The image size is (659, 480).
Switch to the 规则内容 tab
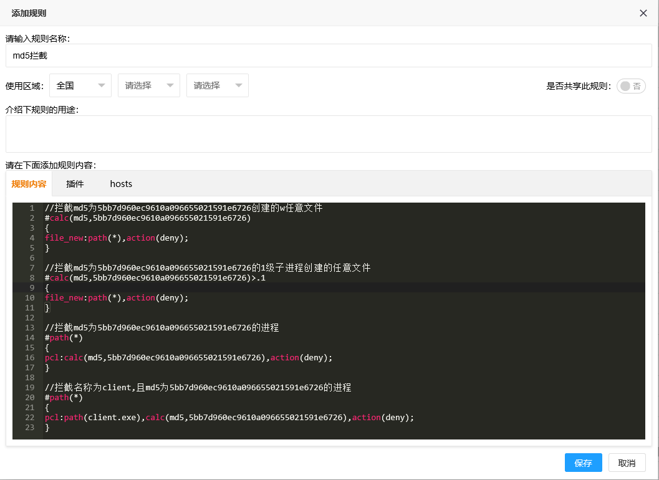pos(29,184)
